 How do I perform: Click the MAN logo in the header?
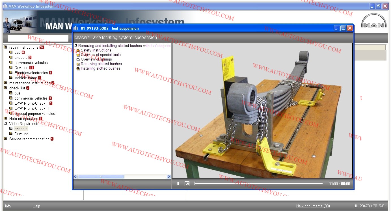(x=374, y=21)
